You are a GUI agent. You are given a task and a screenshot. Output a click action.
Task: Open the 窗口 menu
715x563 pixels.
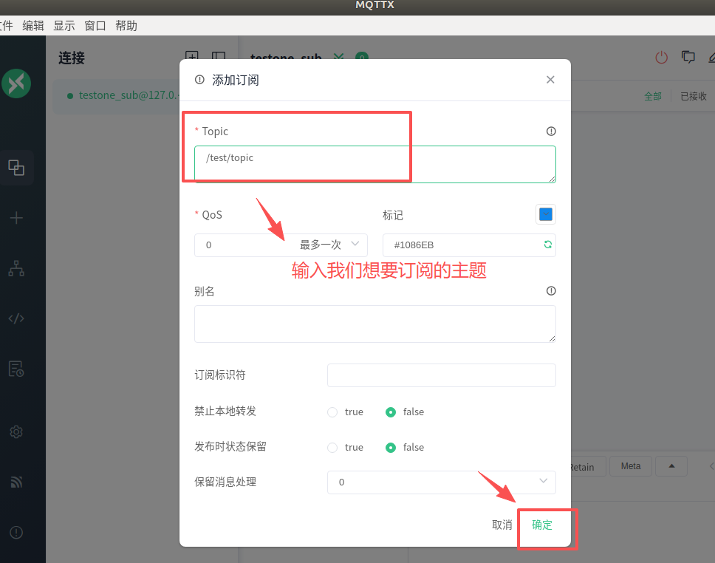tap(95, 26)
